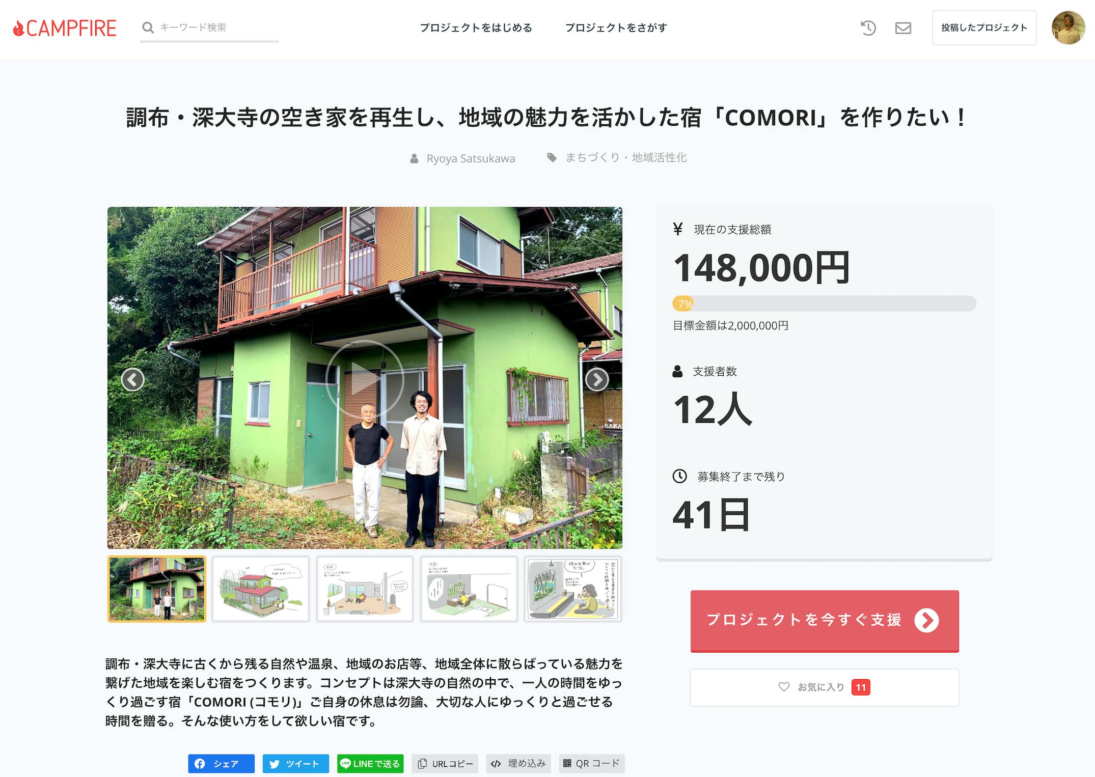Click the CAMPFIRE logo
Screen dimensions: 1095x777
65,29
